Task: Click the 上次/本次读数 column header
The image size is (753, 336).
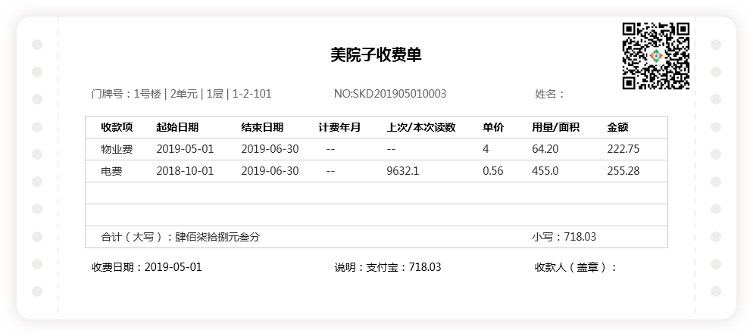Action: point(421,127)
